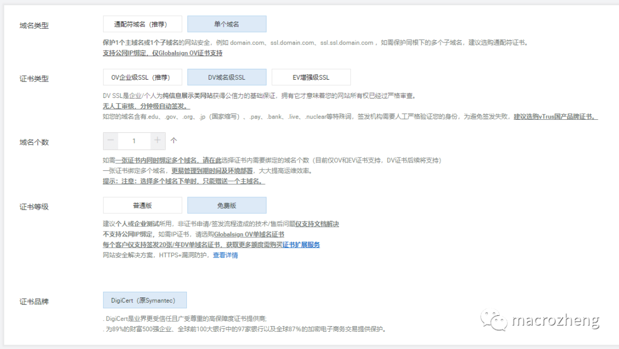Decrease domain count with minus button
The width and height of the screenshot is (619, 349).
pyautogui.click(x=111, y=141)
